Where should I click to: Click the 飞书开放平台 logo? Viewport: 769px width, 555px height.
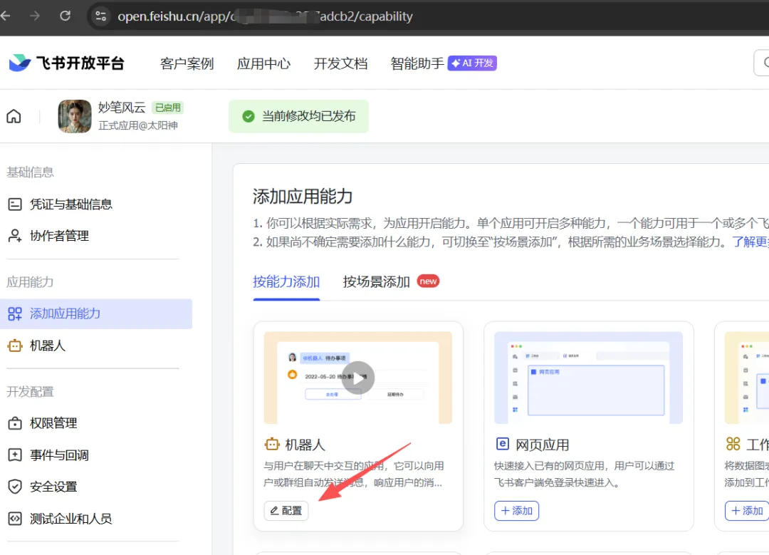pos(67,63)
